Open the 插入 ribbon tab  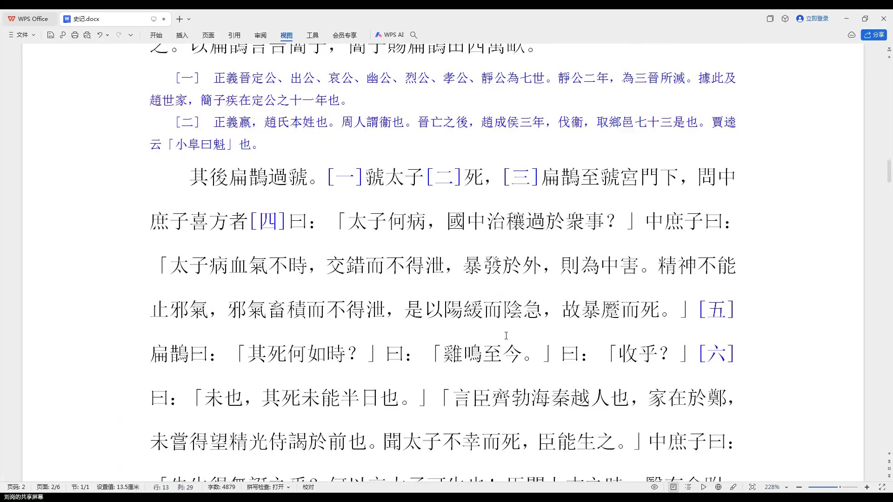tap(182, 35)
